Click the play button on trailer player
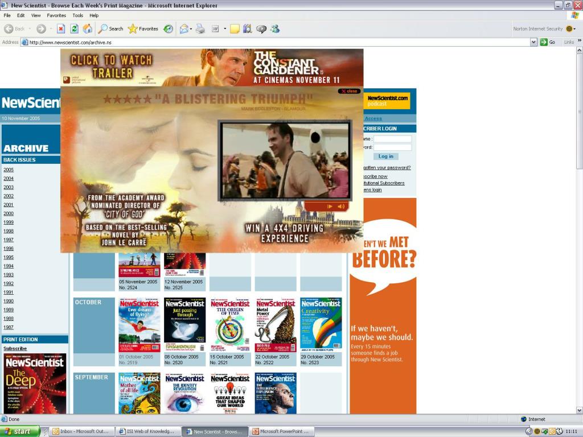This screenshot has height=437, width=583. pos(330,206)
